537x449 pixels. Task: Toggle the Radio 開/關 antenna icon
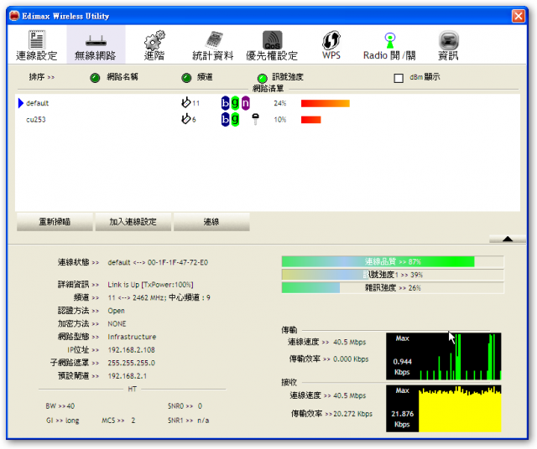click(x=389, y=40)
